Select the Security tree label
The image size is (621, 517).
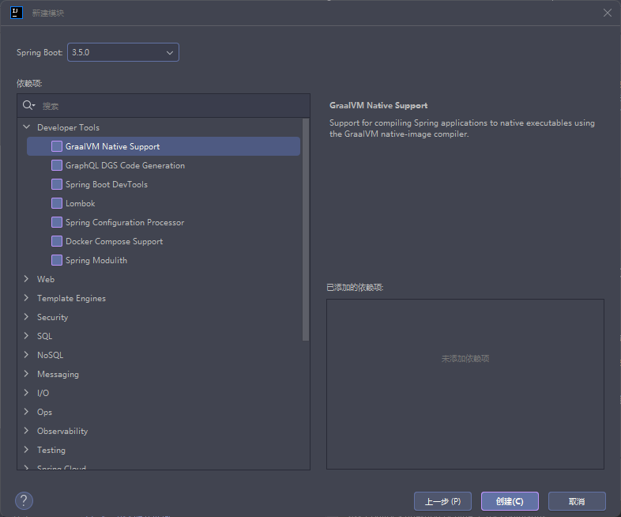(52, 317)
